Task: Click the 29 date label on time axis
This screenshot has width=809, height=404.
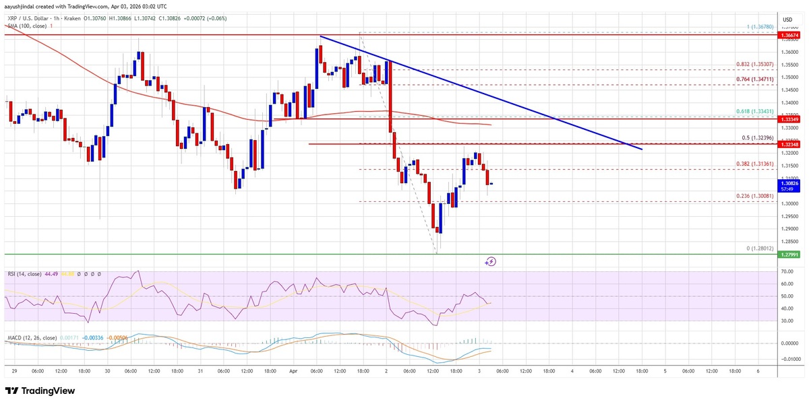Action: click(15, 371)
